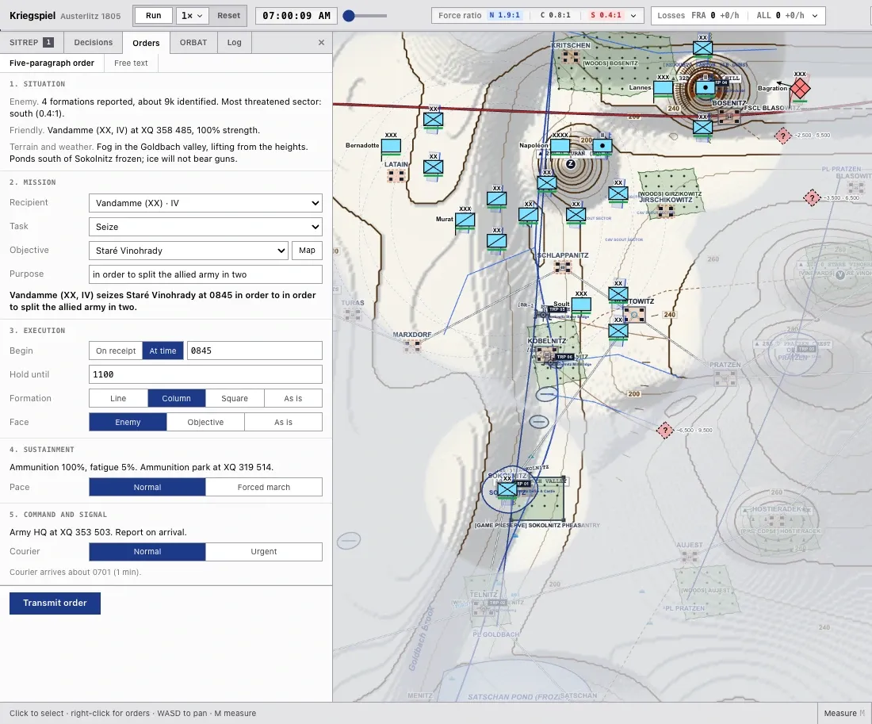Open the Task dropdown showing Seize

(x=206, y=227)
